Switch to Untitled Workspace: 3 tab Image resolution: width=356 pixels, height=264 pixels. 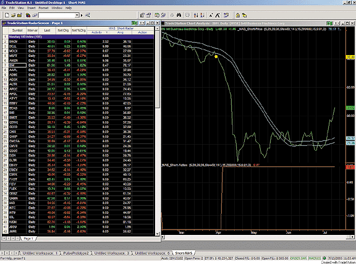[112, 253]
